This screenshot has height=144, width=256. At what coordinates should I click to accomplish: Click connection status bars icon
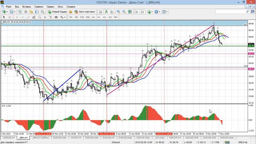tap(227, 142)
